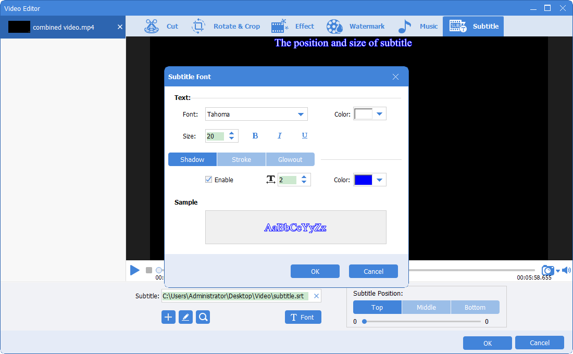Image resolution: width=573 pixels, height=354 pixels.
Task: Open the Tahoma font dropdown
Action: [301, 115]
